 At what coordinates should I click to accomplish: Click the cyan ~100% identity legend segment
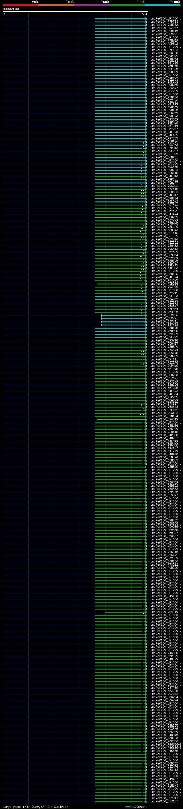coord(163,5)
